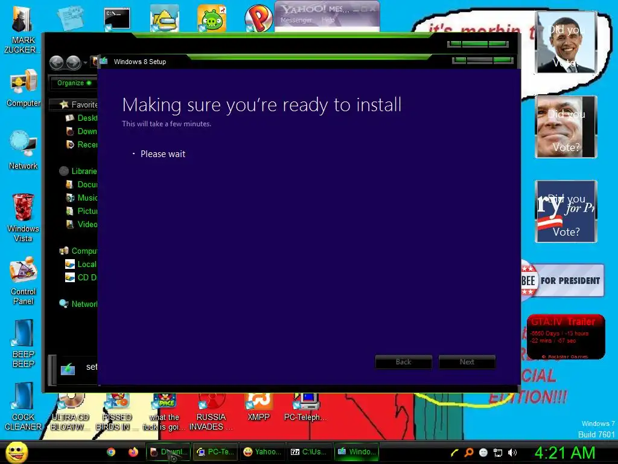Click the 4:21 AM taskbar clock
This screenshot has height=464, width=618.
(x=564, y=453)
